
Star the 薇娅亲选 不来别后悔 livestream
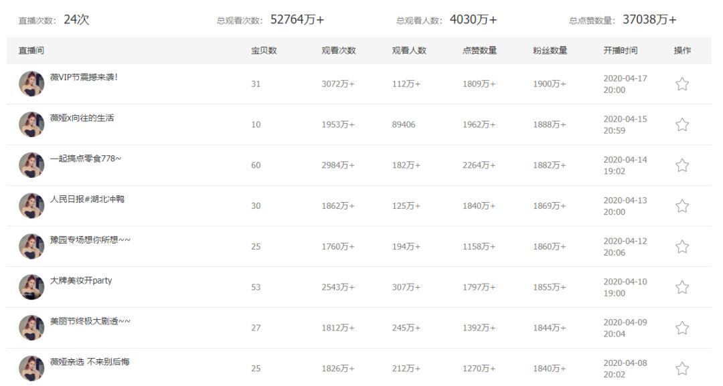[x=682, y=368]
